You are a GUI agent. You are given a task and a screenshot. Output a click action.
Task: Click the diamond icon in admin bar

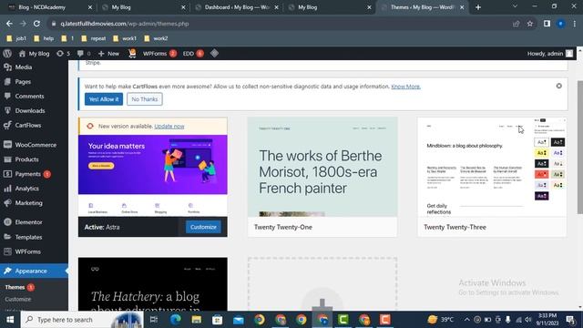(x=214, y=54)
